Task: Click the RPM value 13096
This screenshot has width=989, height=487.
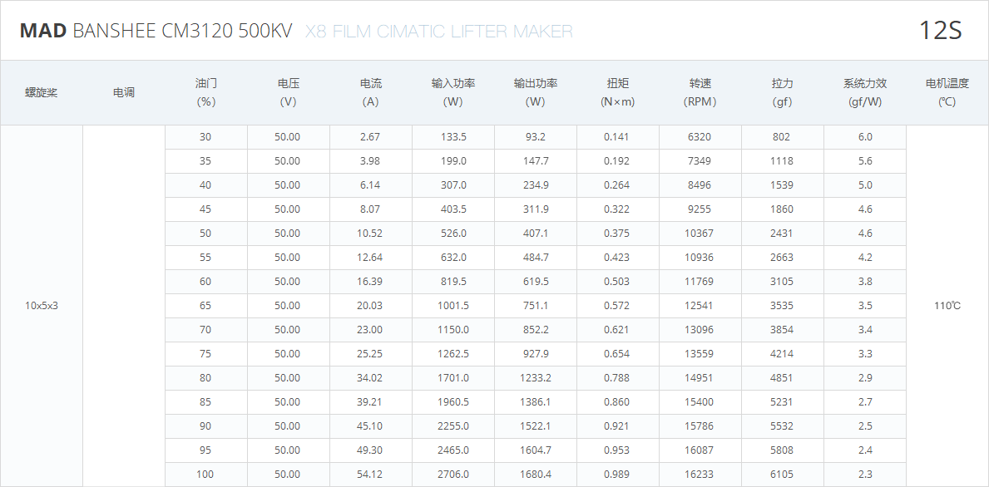Action: coord(699,329)
